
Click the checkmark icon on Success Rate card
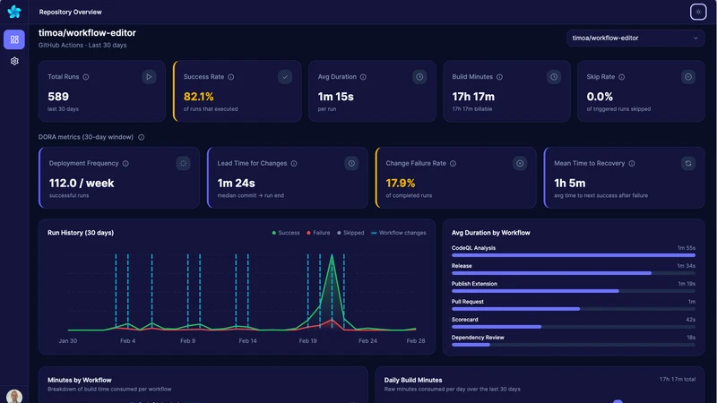pyautogui.click(x=285, y=77)
